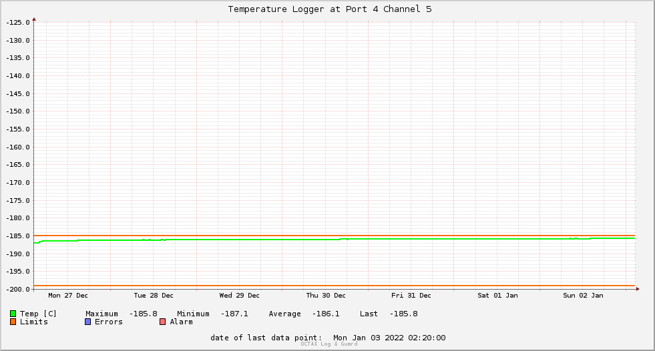Click the red Alarm legend swatch

tap(162, 322)
